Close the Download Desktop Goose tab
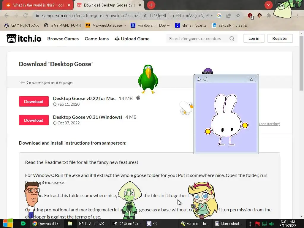304x228 pixels. coord(140,5)
